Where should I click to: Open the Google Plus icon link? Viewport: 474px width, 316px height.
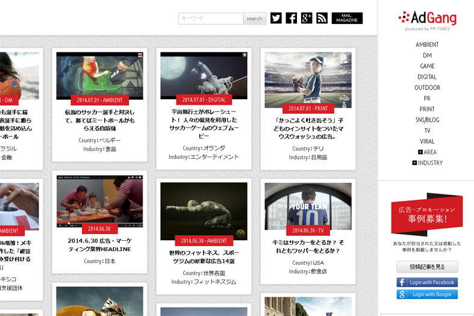(x=307, y=18)
